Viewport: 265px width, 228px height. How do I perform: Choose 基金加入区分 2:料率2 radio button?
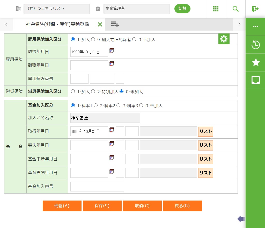pos(96,105)
